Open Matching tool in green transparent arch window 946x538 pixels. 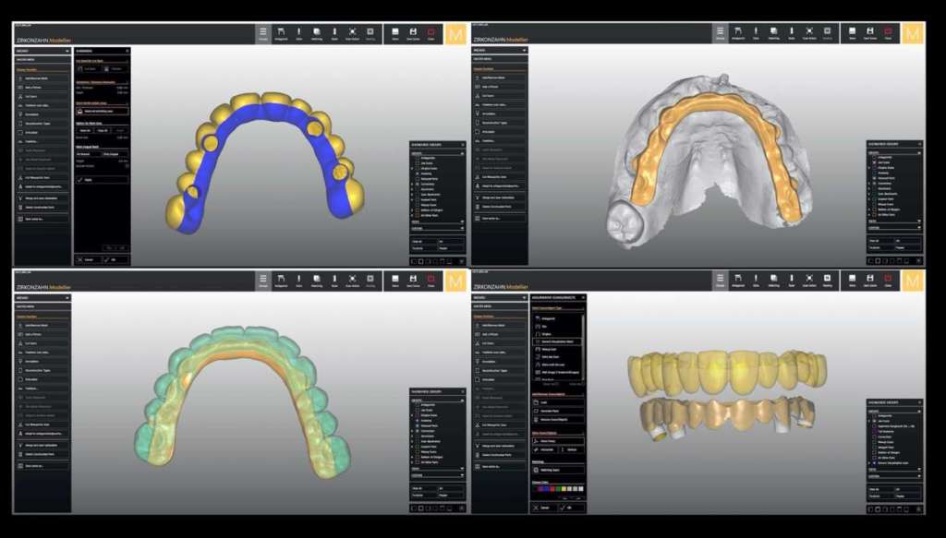[317, 279]
